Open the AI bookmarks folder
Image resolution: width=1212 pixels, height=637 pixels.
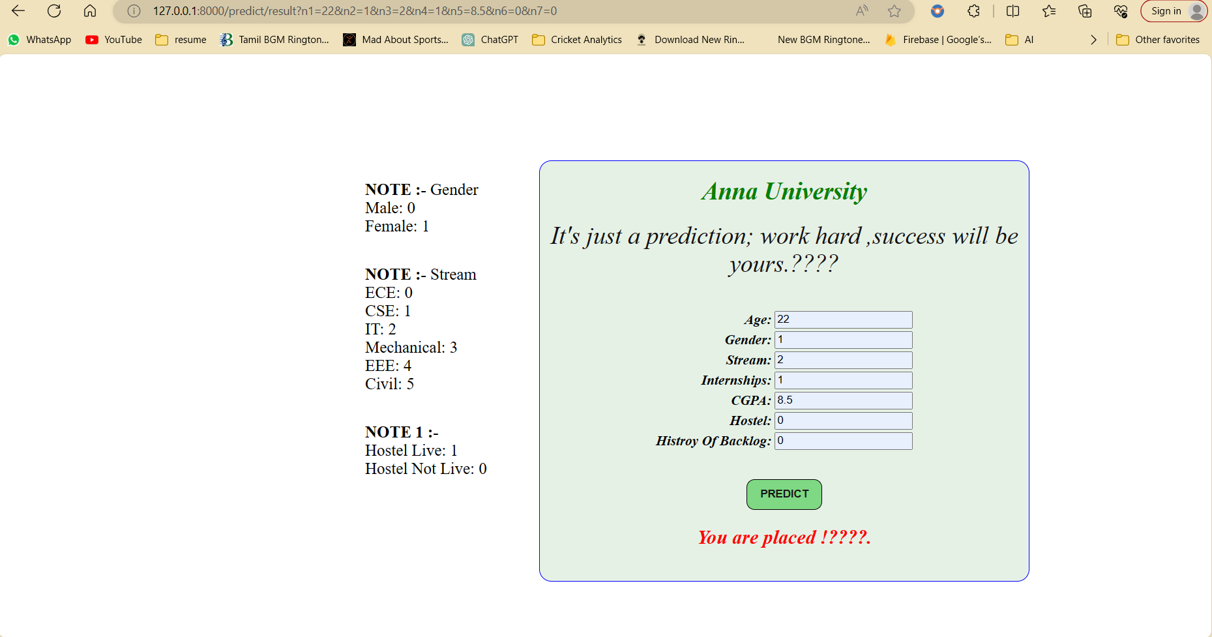[1019, 39]
